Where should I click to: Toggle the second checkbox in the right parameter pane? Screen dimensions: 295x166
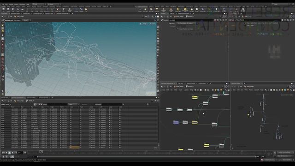[x=246, y=25]
